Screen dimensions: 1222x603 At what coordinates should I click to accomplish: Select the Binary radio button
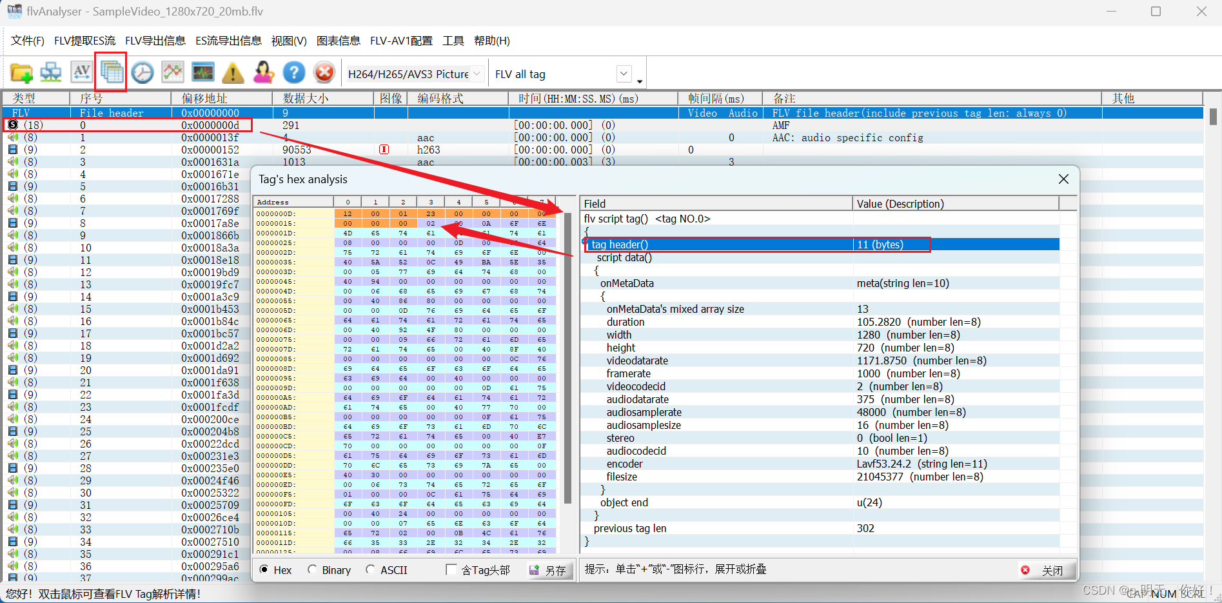(x=312, y=569)
